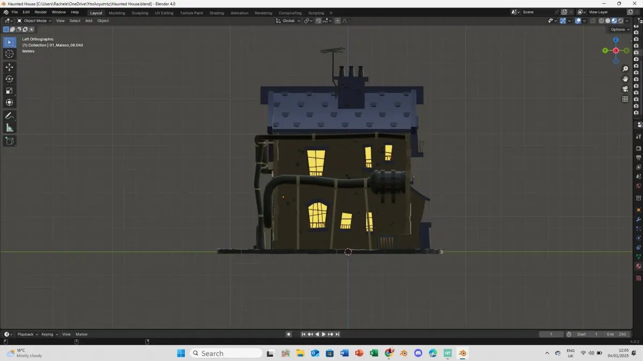643x361 pixels.
Task: Select the Add Cube tool
Action: click(x=10, y=141)
